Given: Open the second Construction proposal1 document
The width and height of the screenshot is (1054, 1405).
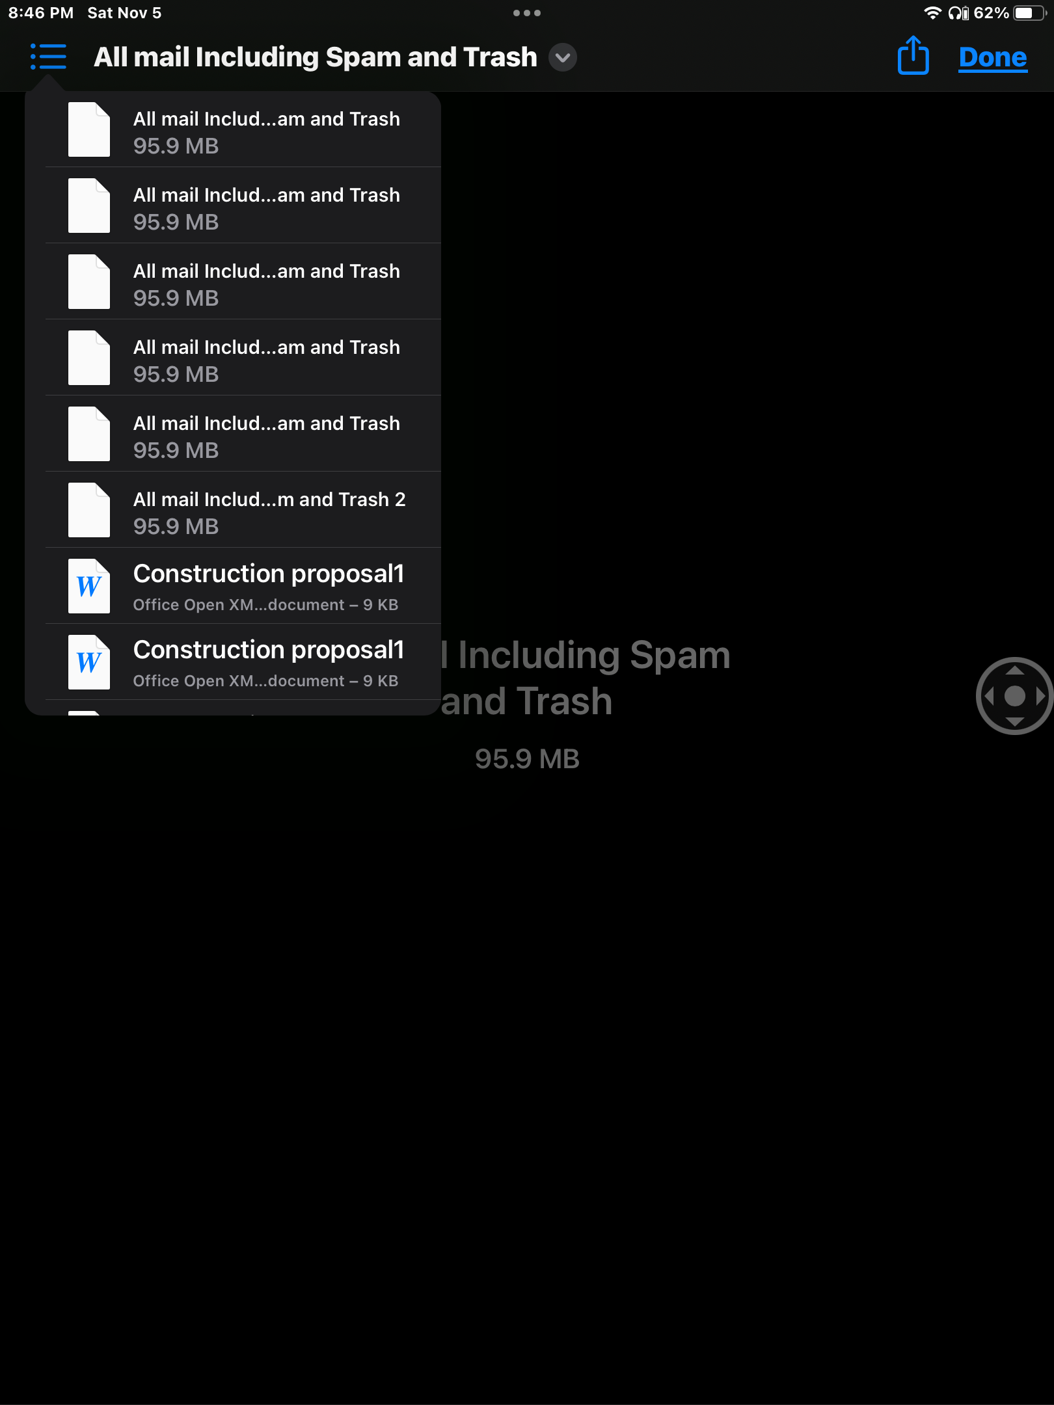Looking at the screenshot, I should 243,662.
